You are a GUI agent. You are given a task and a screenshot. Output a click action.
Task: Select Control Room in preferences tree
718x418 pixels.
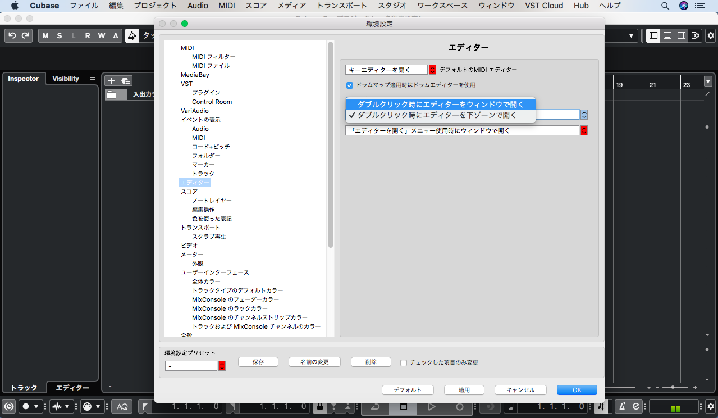[x=212, y=102]
